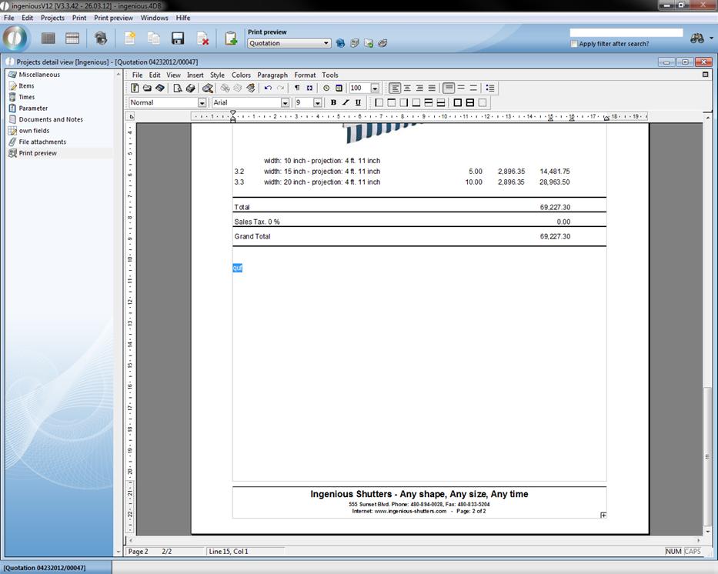The image size is (718, 574).
Task: Select 'Documents and Notes' in sidebar
Action: coord(51,119)
